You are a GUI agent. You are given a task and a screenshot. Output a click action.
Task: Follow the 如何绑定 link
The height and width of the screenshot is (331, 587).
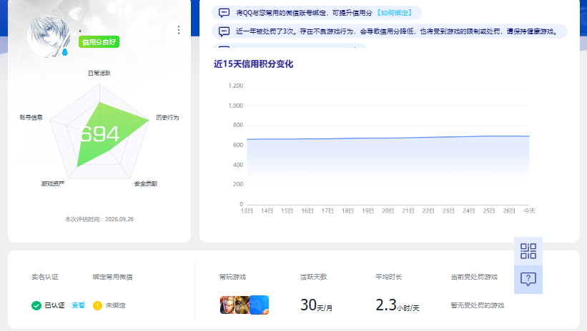pos(394,13)
